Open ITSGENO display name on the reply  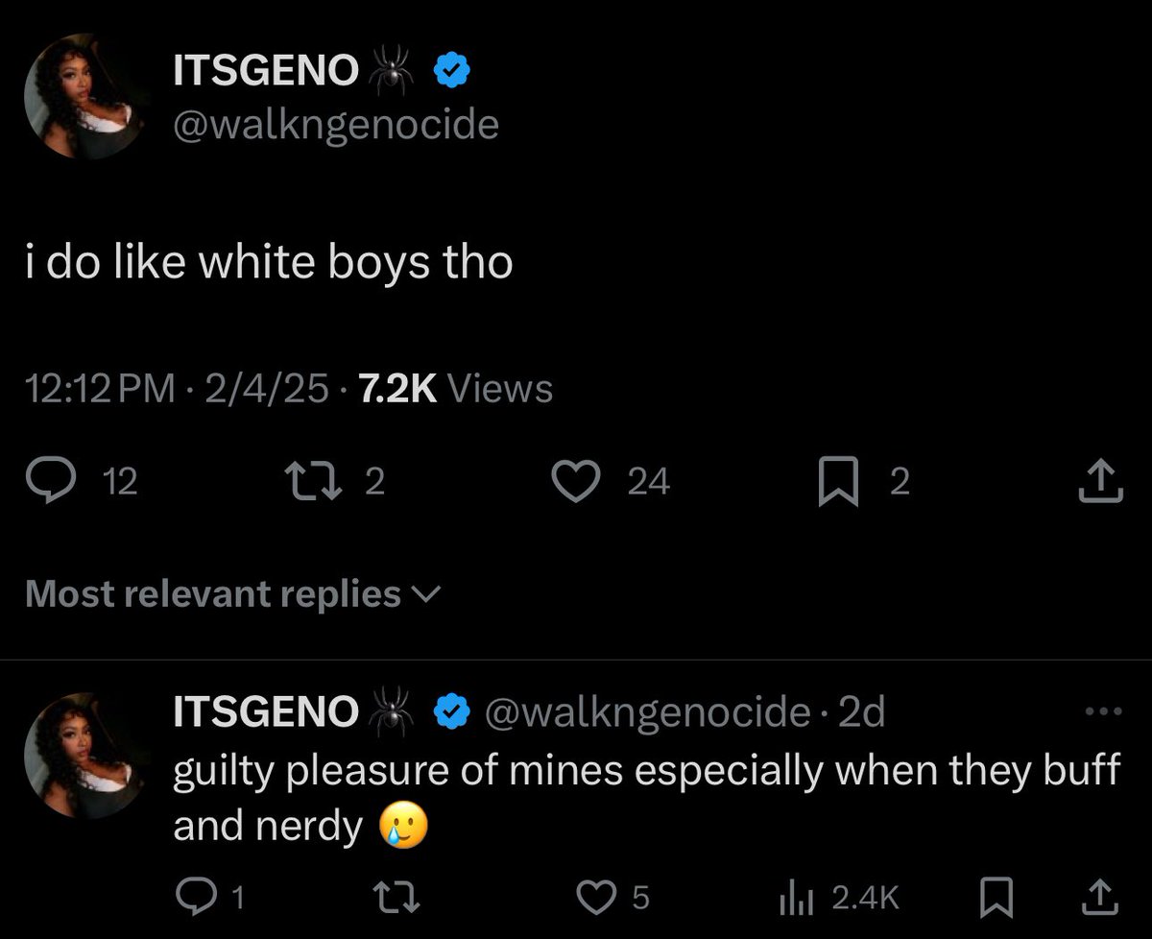[266, 711]
